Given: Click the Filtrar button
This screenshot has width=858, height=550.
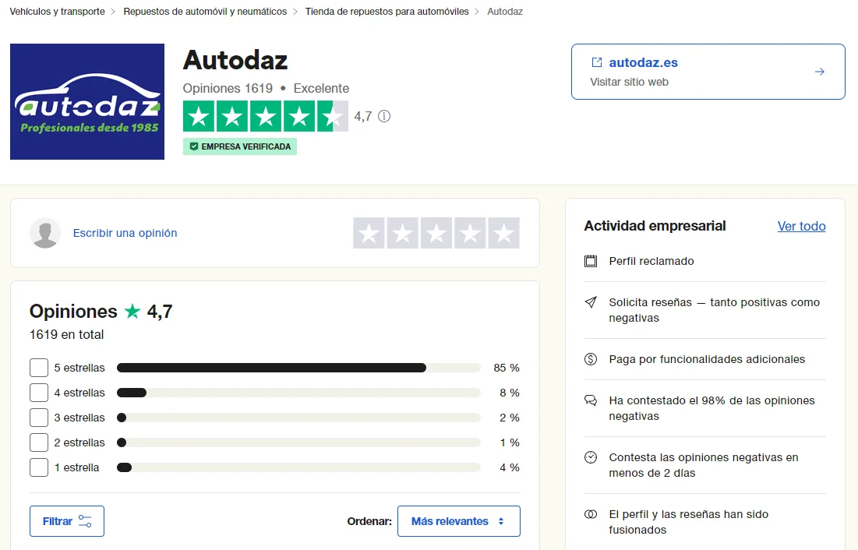Looking at the screenshot, I should click(x=67, y=521).
